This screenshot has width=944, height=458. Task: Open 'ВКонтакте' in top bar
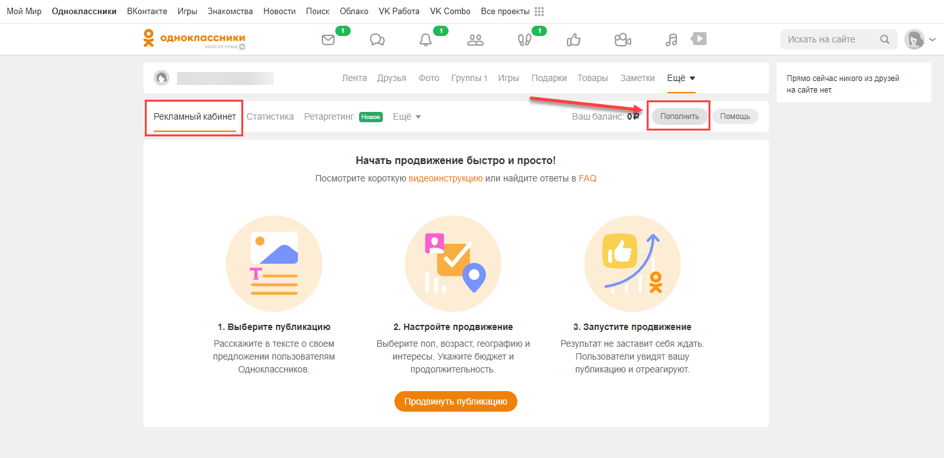pyautogui.click(x=147, y=12)
